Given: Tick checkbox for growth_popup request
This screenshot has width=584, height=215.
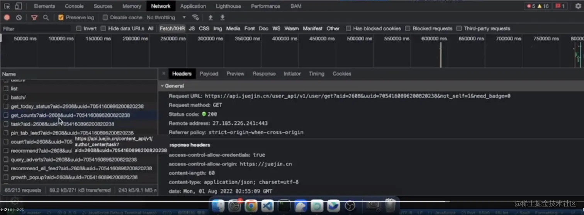Looking at the screenshot, I should pyautogui.click(x=6, y=177).
